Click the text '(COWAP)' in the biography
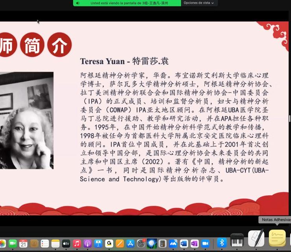The height and width of the screenshot is (252, 291). [x=119, y=110]
